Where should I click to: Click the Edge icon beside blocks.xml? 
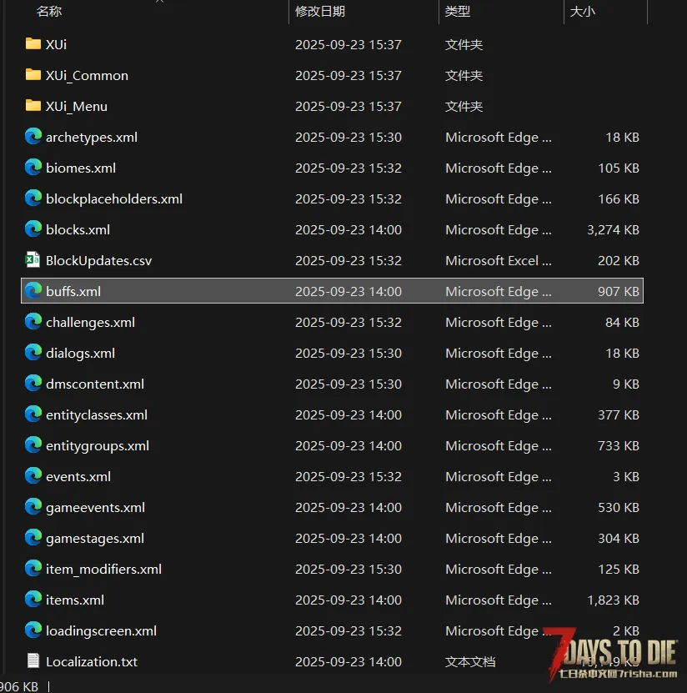pos(33,229)
